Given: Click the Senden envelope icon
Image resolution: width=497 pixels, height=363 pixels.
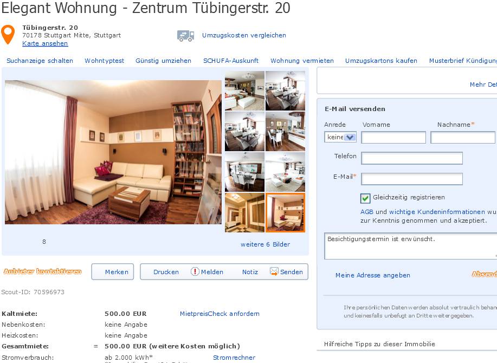Looking at the screenshot, I should pyautogui.click(x=274, y=271).
